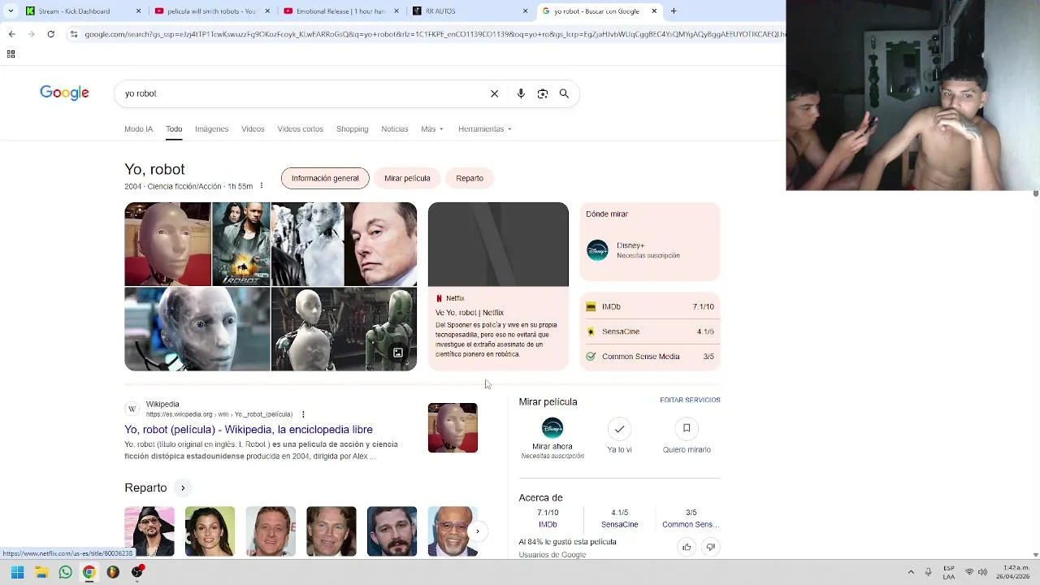The image size is (1040, 585).
Task: Open the I, Robot movie poster thumbnail
Action: [241, 244]
